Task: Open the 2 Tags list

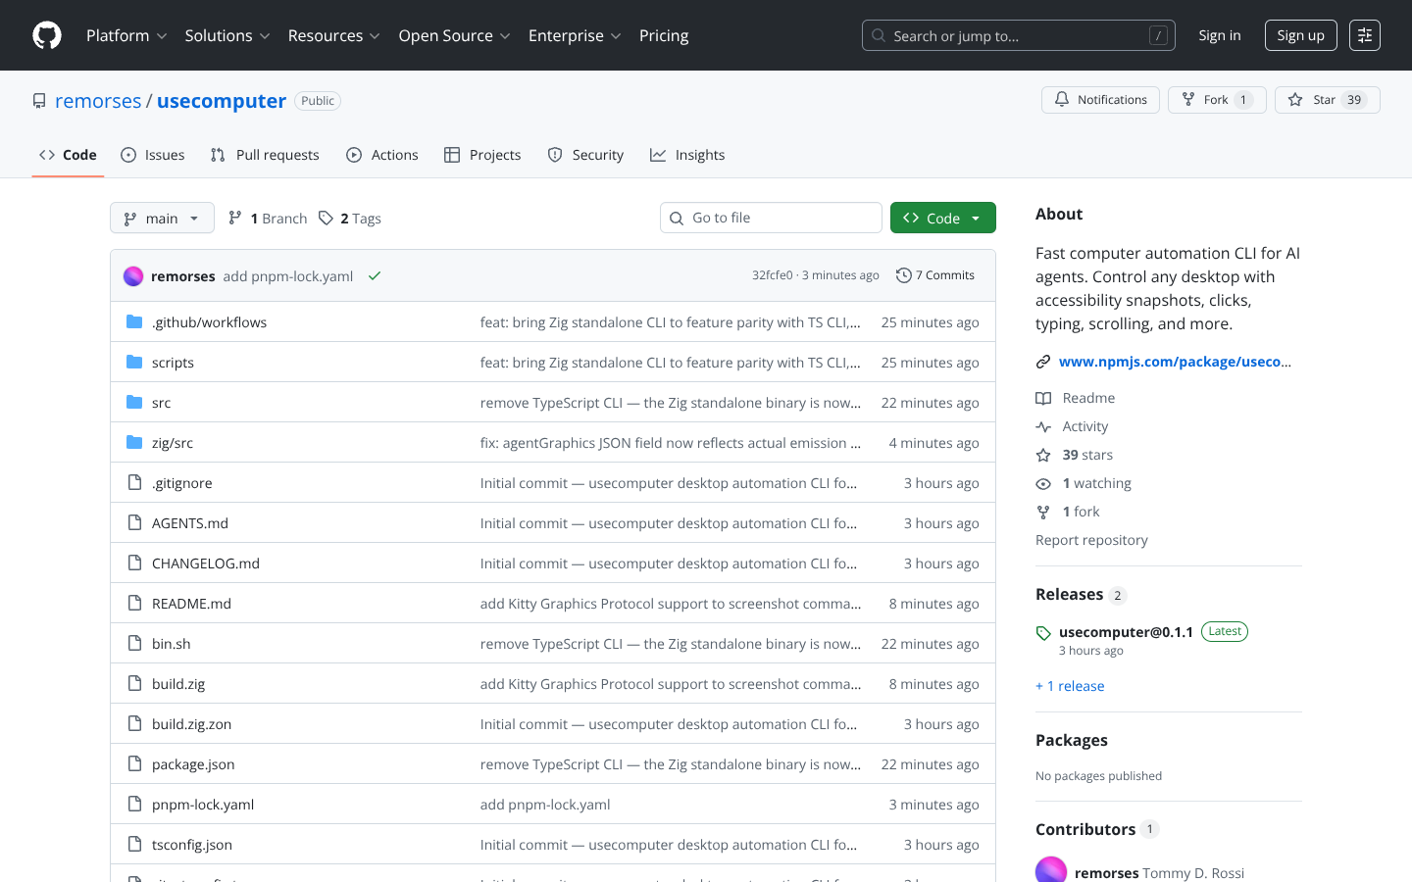Action: (350, 219)
